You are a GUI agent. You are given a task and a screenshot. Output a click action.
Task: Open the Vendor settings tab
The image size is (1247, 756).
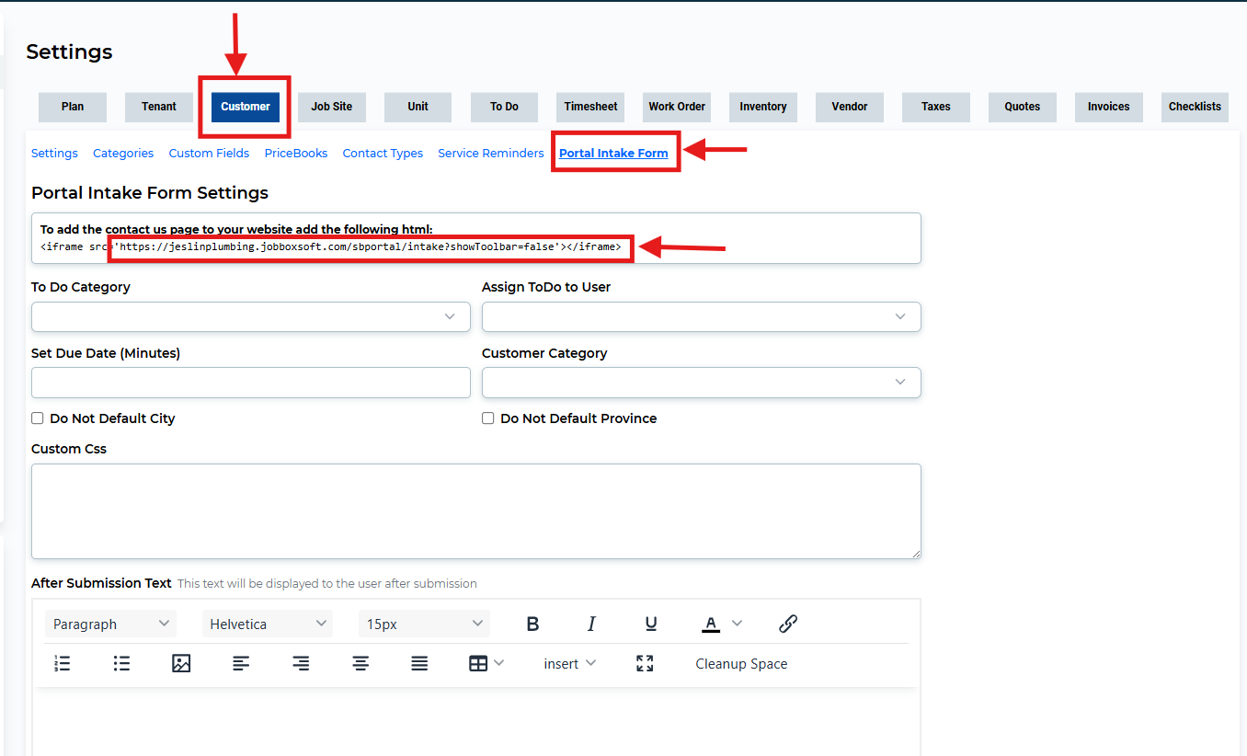point(850,107)
